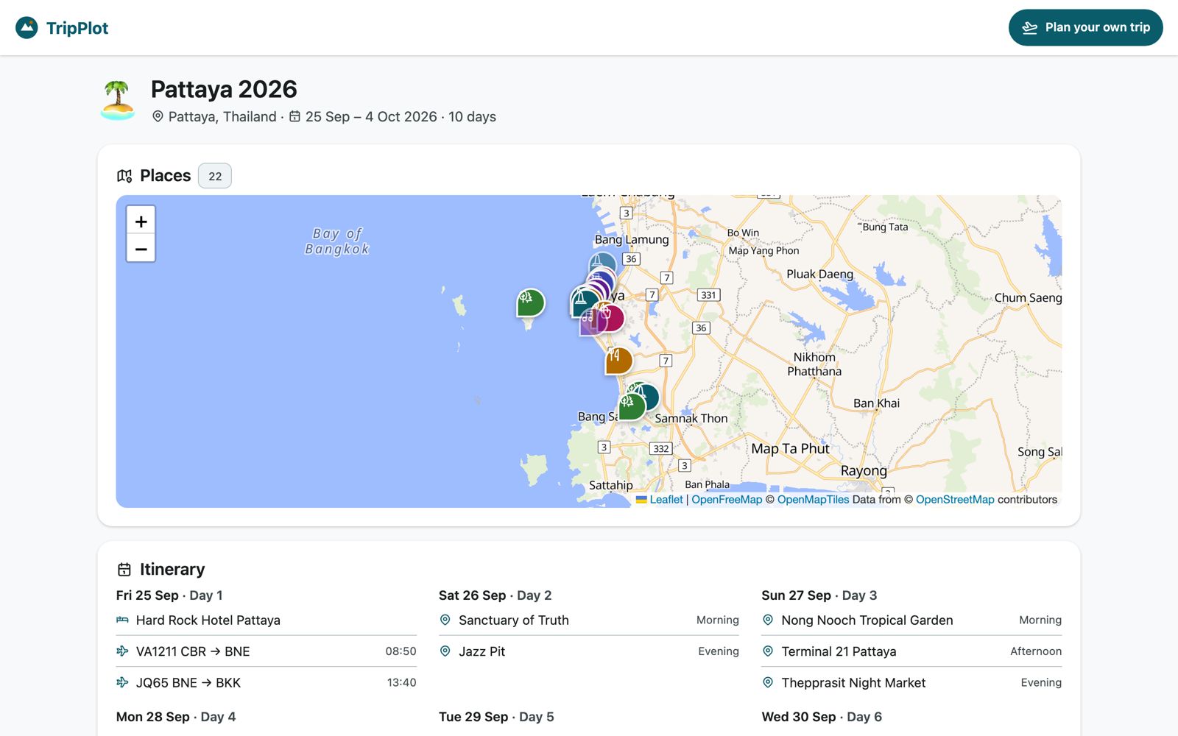The height and width of the screenshot is (736, 1178).
Task: Select the Mon 28 Sep Day 4 heading
Action: coord(176,717)
